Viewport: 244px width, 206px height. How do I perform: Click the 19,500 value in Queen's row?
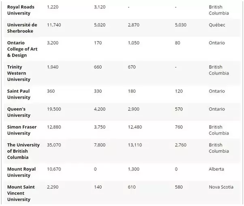54,109
